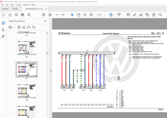Switch to the Tools tab
This screenshot has width=167, height=118.
[x=15, y=9]
